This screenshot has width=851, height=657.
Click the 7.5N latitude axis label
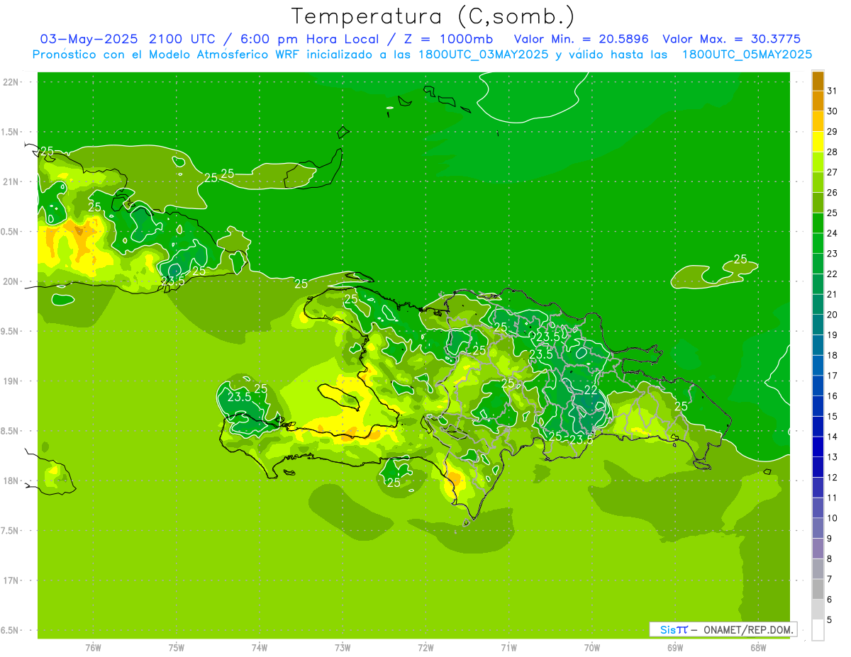point(10,531)
